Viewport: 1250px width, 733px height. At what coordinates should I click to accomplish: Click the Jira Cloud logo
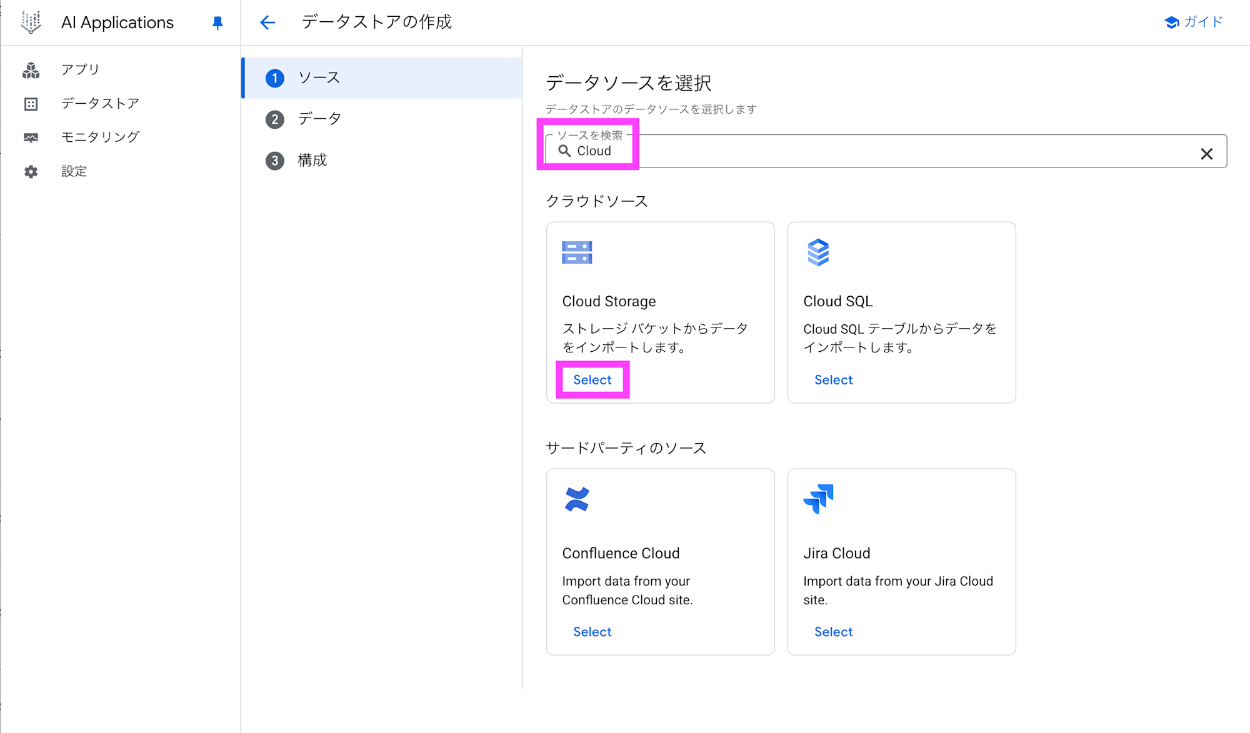pos(818,499)
